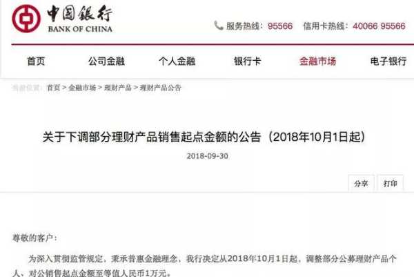This screenshot has height=277, width=414.
Task: Navigate to 电子银行 in the top menu
Action: pos(388,61)
